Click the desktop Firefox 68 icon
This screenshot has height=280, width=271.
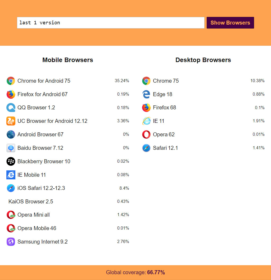coord(146,108)
